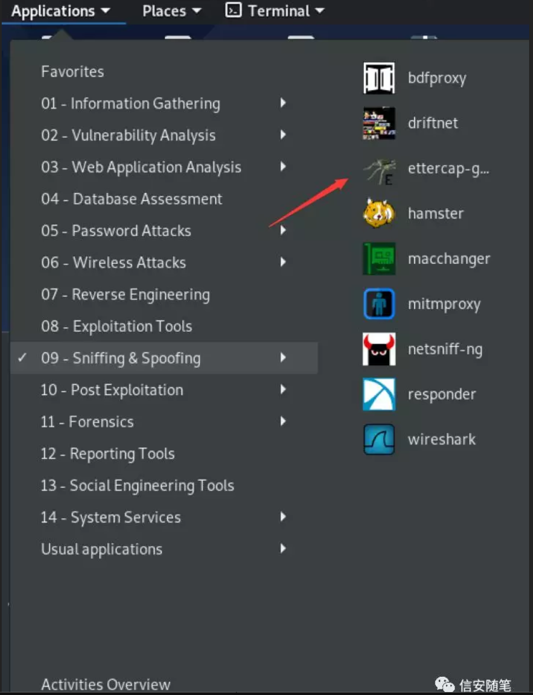The image size is (533, 695).
Task: Expand 01 - Information Gathering submenu arrow
Action: tap(283, 103)
